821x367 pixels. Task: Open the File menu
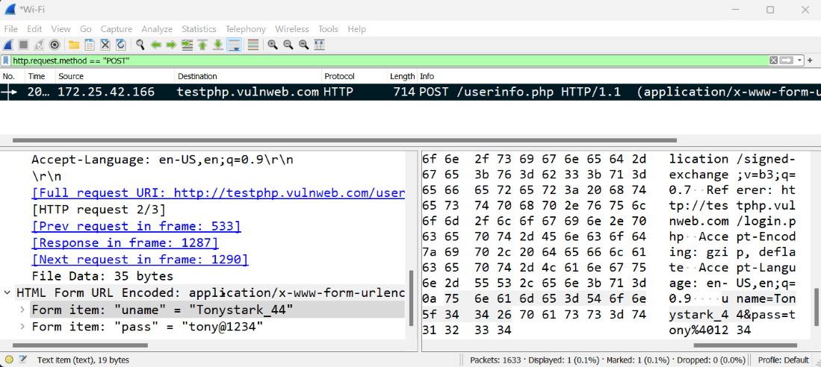click(x=10, y=29)
